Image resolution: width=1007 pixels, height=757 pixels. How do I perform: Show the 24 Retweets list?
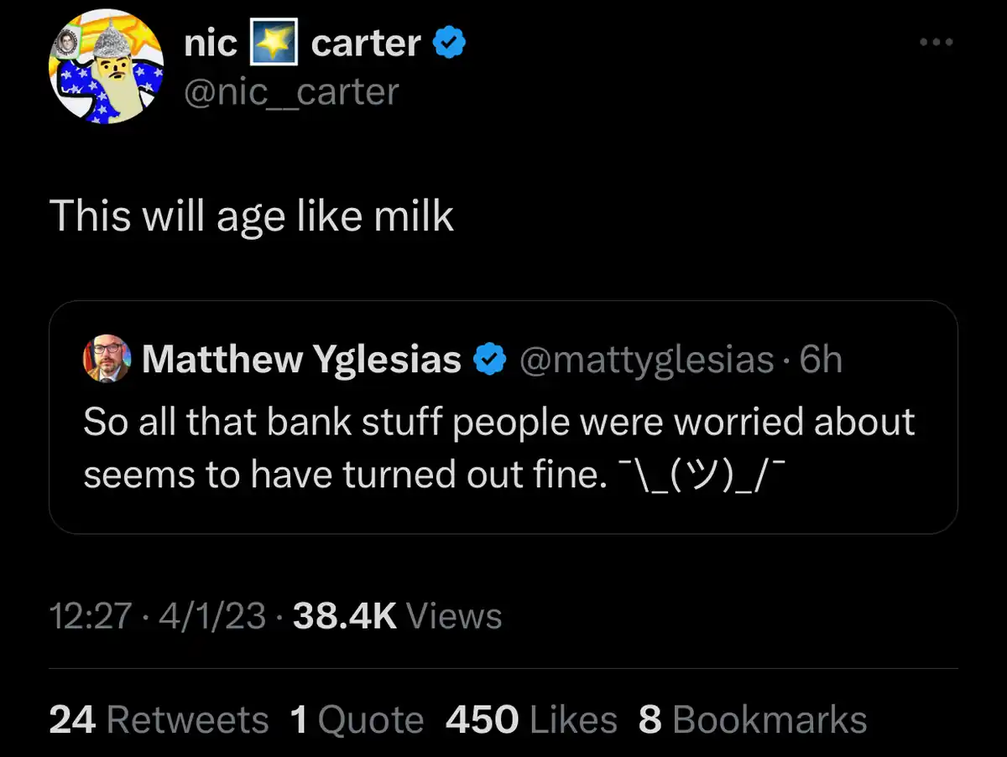pos(159,720)
